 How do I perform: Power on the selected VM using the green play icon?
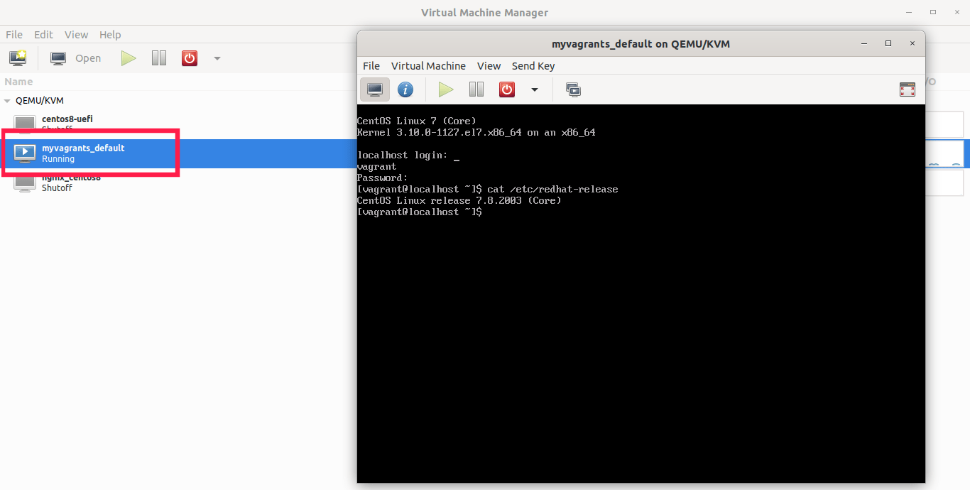pyautogui.click(x=129, y=58)
